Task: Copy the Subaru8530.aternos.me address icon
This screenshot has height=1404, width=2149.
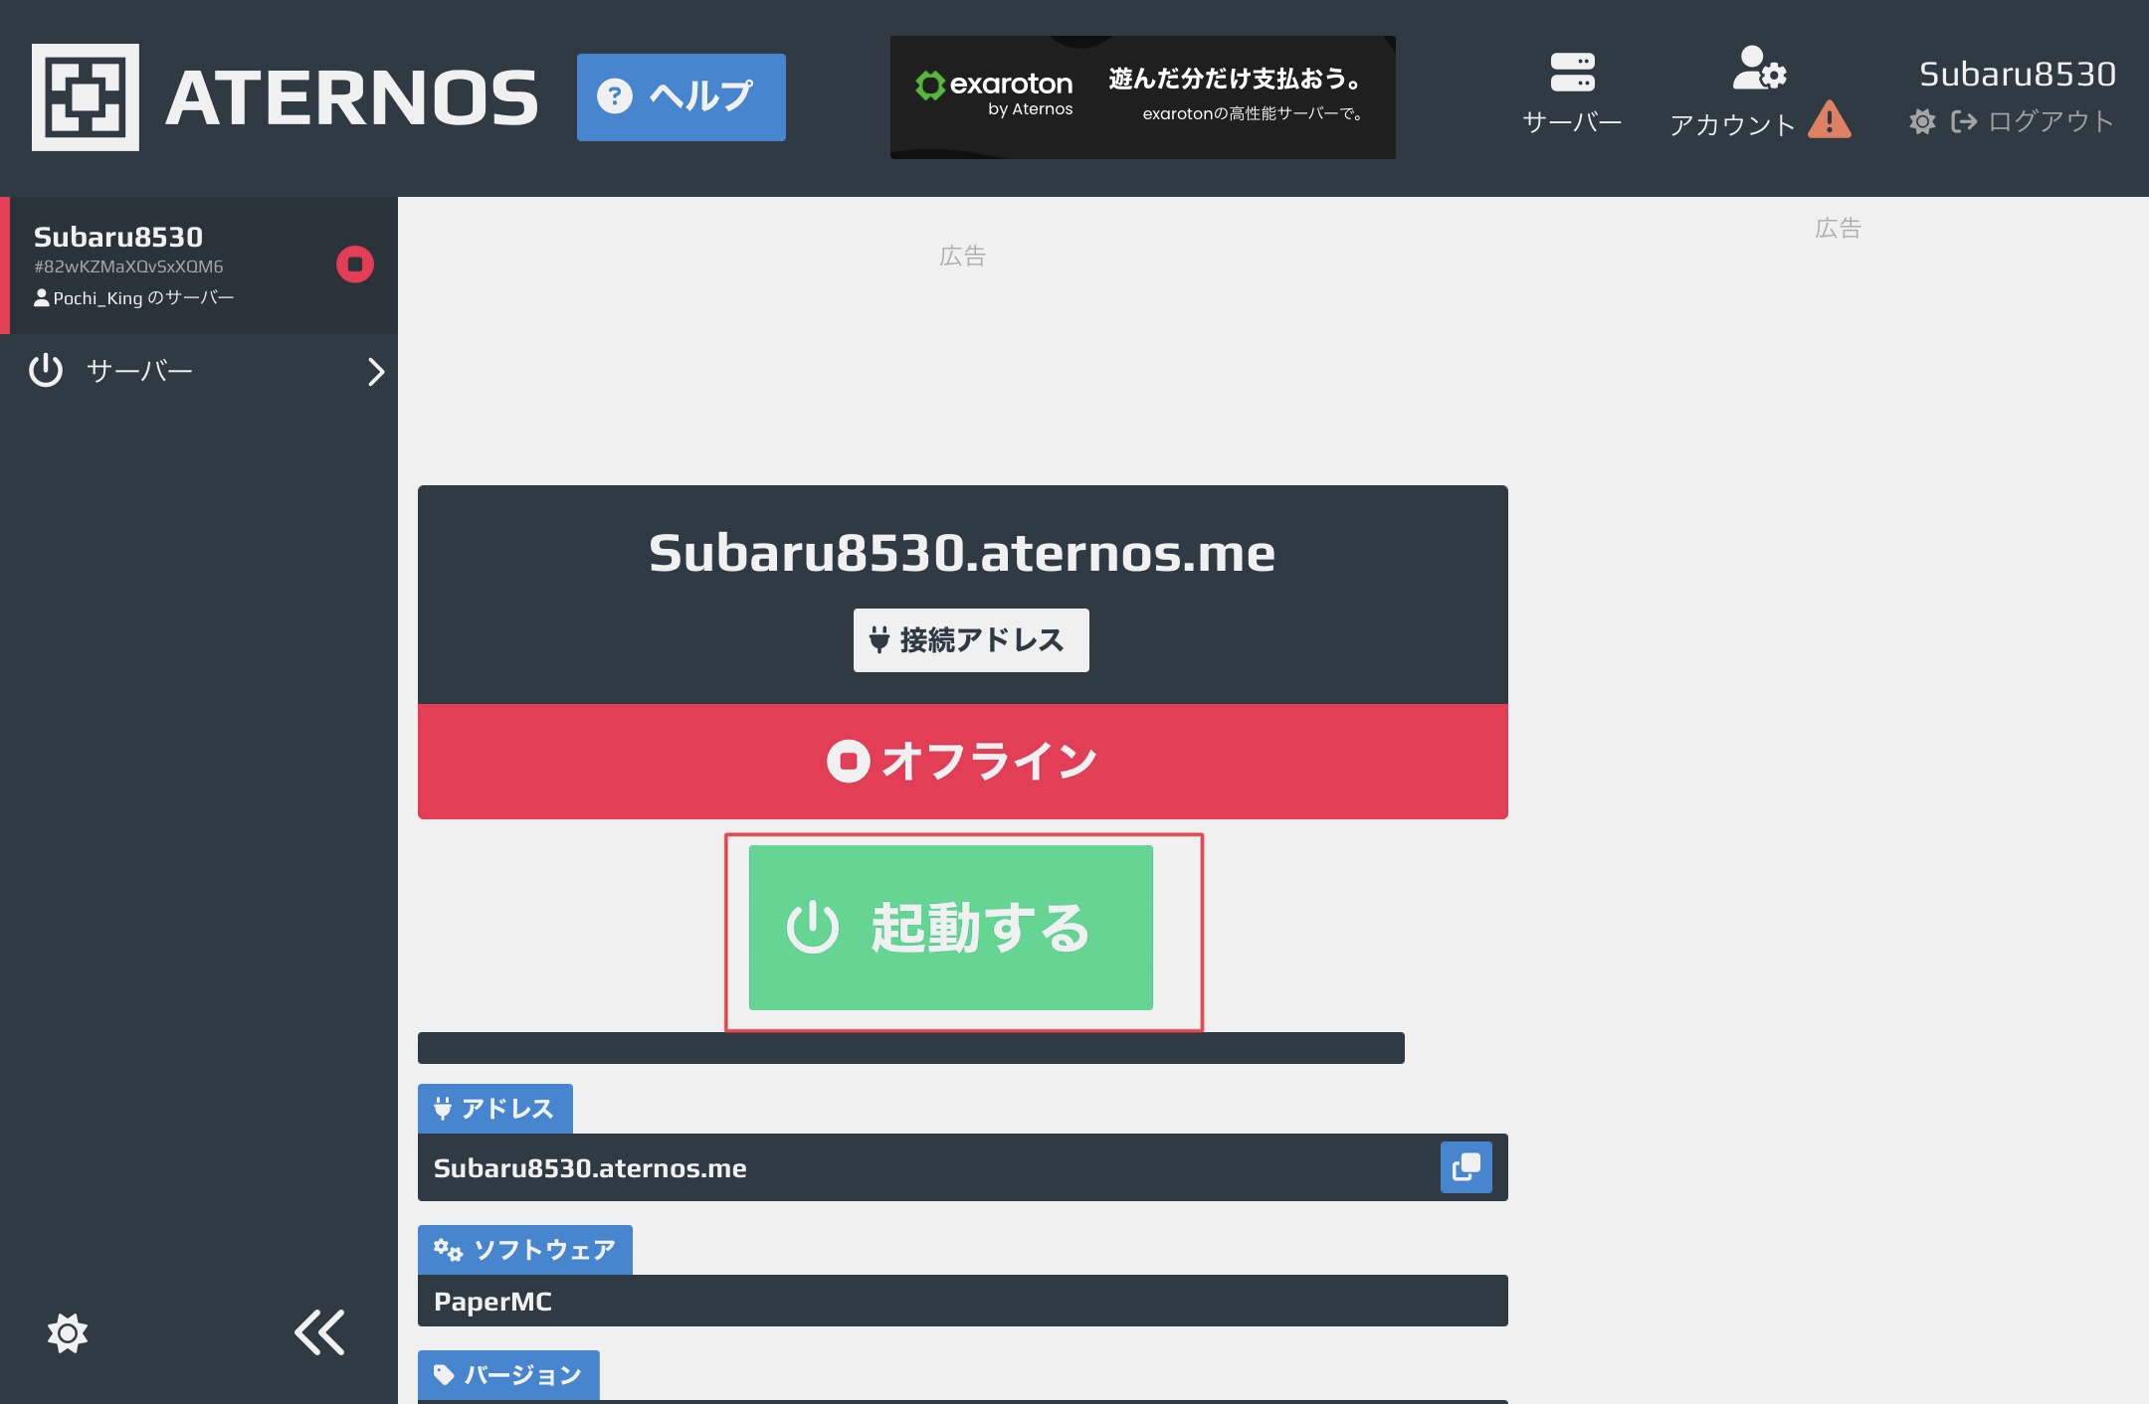Action: (x=1466, y=1167)
